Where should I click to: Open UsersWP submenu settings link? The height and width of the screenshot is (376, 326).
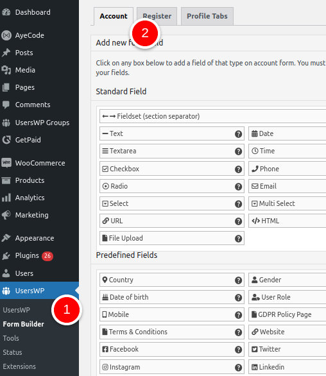(x=16, y=310)
